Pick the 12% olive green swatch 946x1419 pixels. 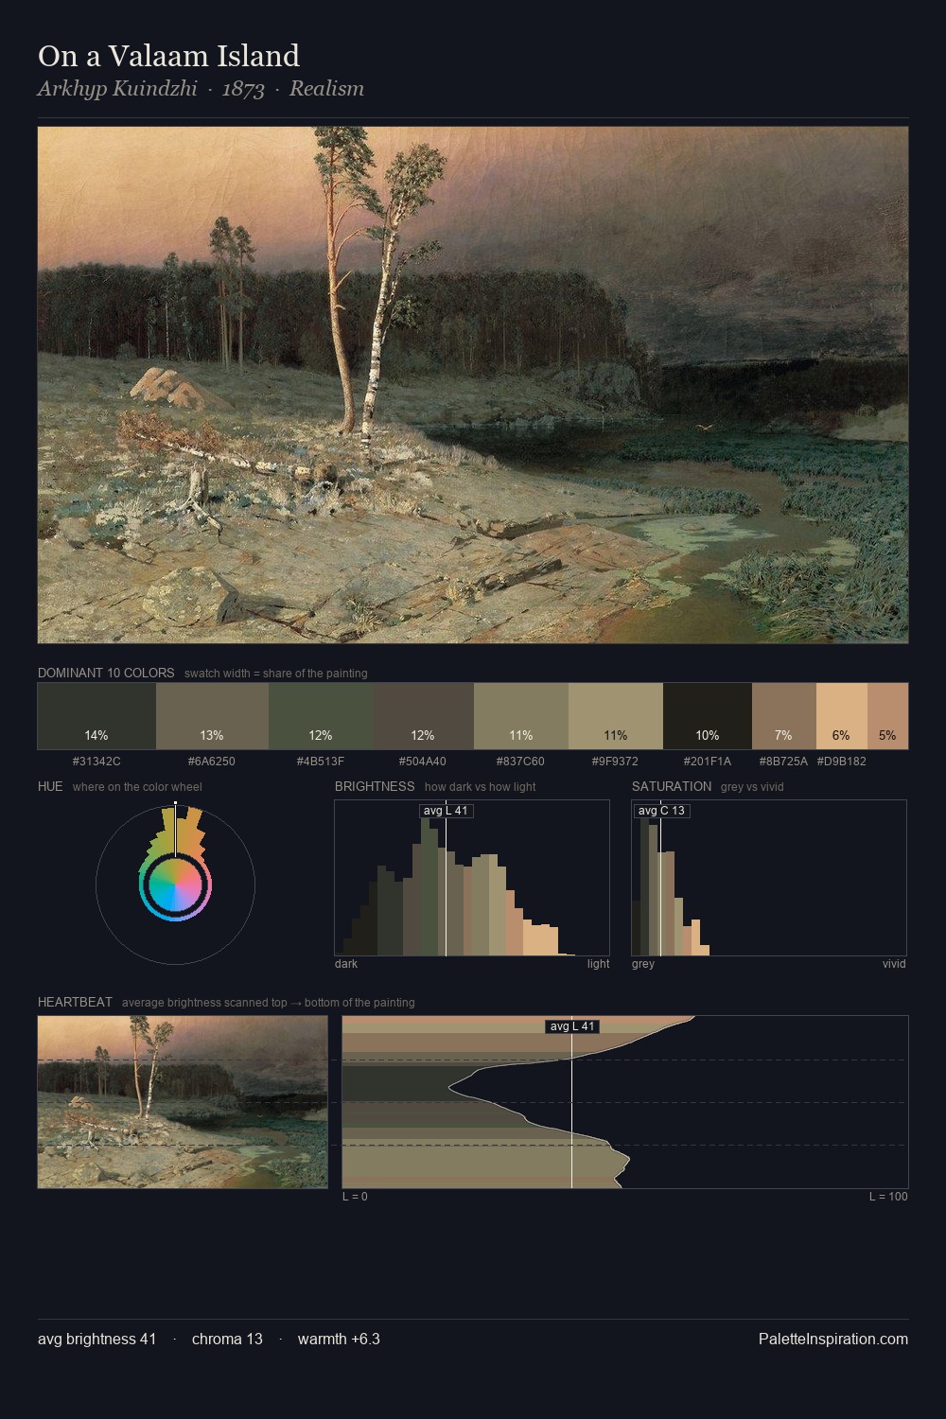[321, 716]
